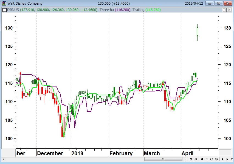Viewport: 234px width, 164px height.
Task: Click the app icon in title bar
Action: [x=4, y=3]
